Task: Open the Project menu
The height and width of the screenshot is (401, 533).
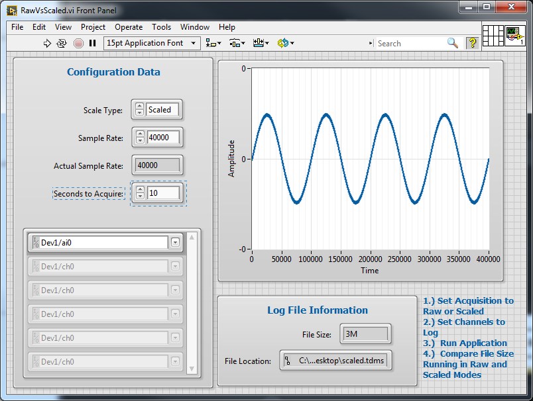Action: click(92, 27)
